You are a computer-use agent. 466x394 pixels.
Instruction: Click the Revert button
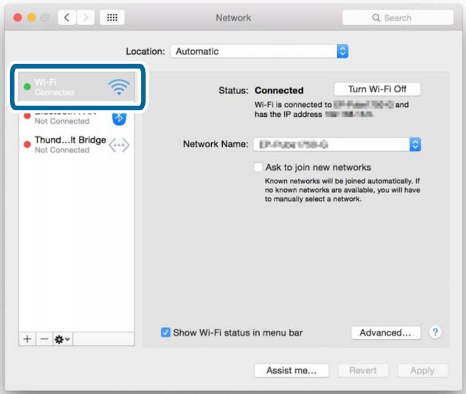tap(363, 371)
